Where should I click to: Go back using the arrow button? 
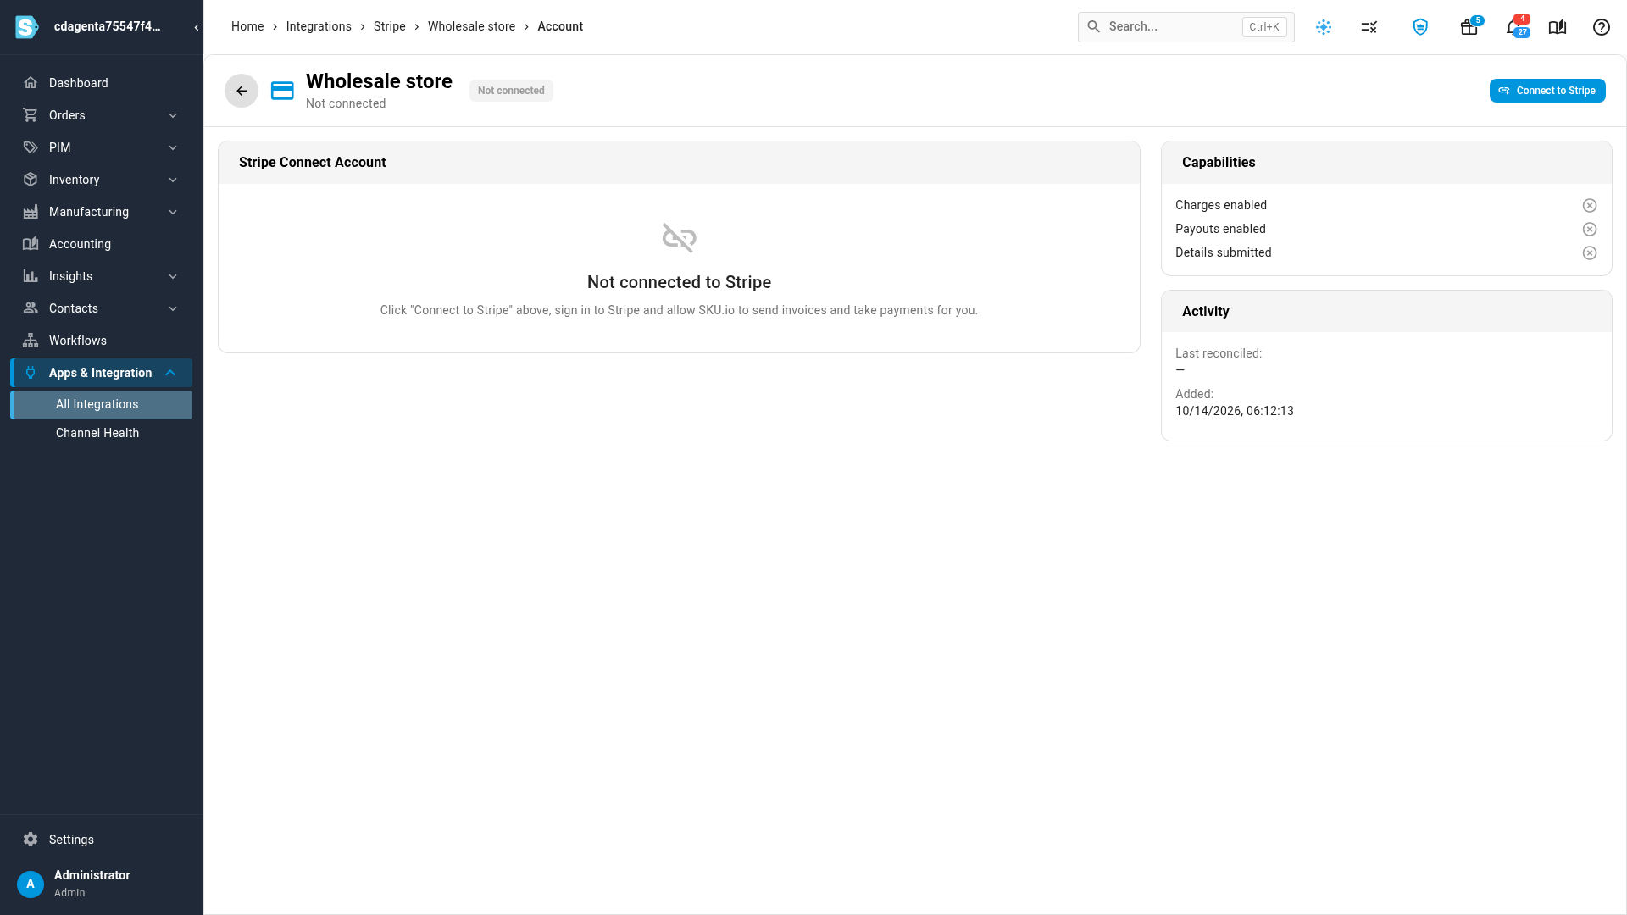(242, 91)
